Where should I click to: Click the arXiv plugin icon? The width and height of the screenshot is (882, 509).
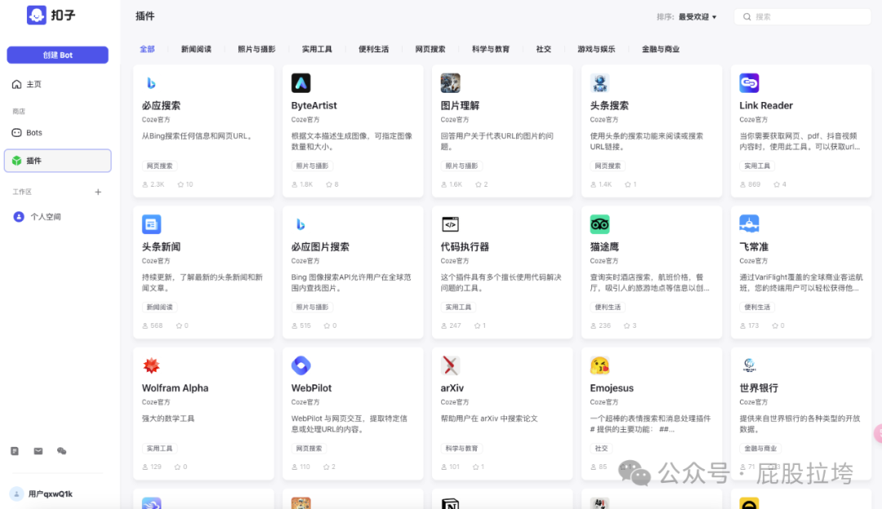[450, 365]
